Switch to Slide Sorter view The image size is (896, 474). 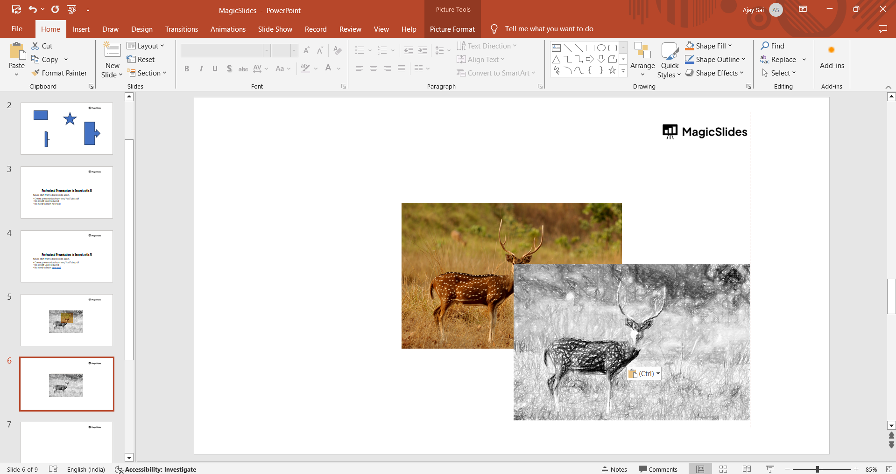(723, 469)
